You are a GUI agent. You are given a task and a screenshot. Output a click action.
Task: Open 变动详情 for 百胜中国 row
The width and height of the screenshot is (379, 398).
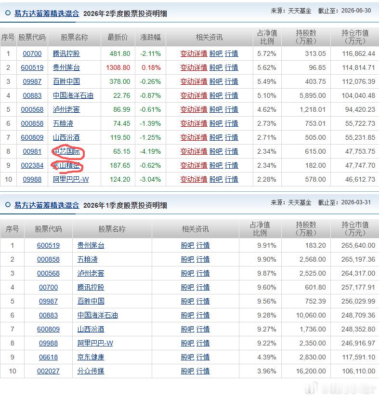(x=194, y=81)
